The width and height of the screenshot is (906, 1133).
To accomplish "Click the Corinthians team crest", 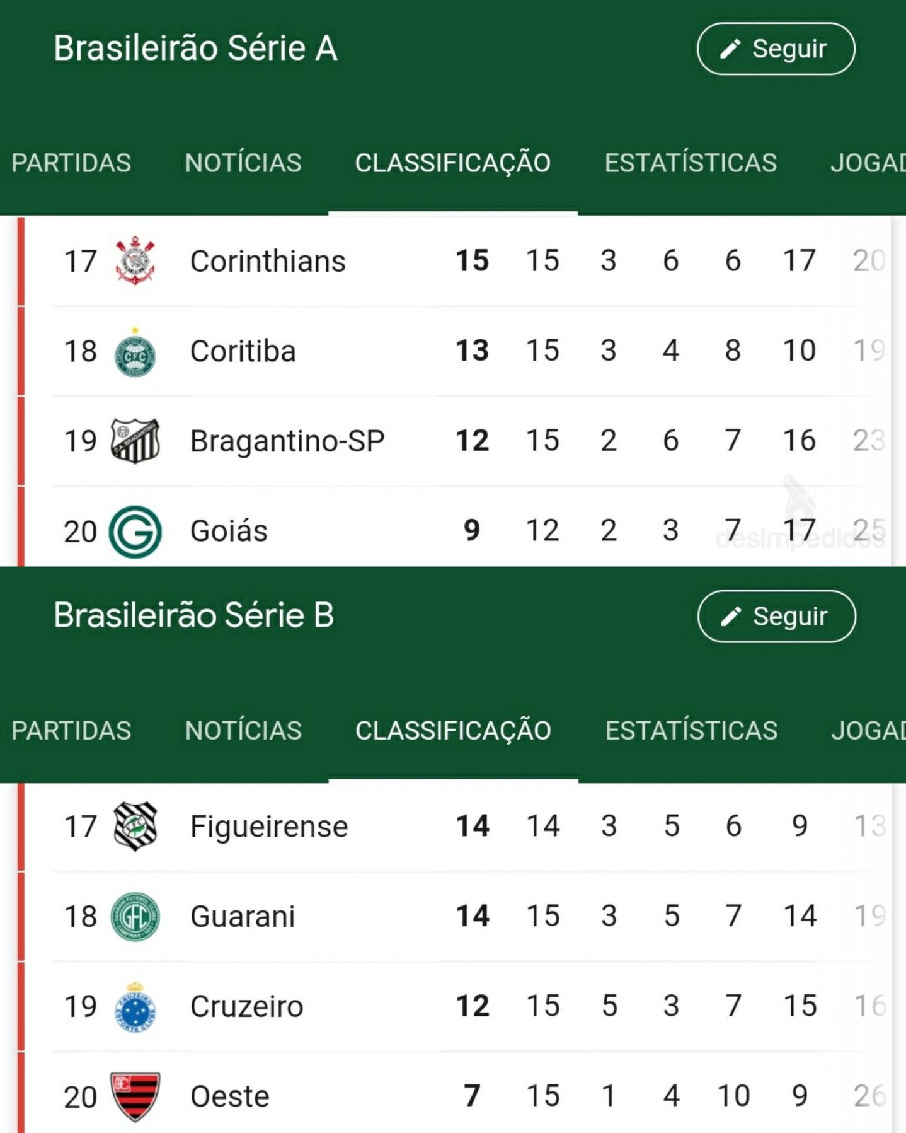I will 135,260.
